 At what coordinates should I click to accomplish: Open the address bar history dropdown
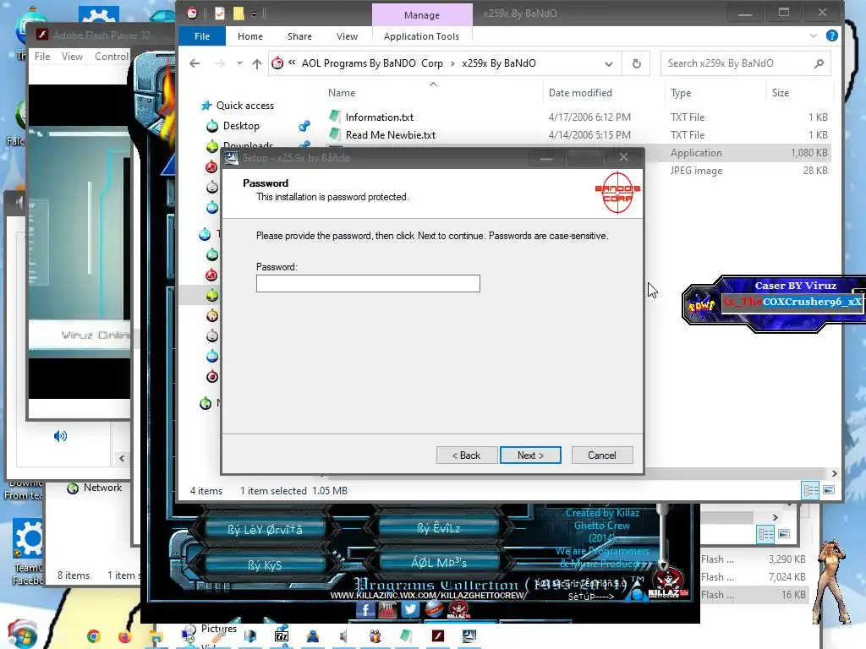(x=609, y=63)
